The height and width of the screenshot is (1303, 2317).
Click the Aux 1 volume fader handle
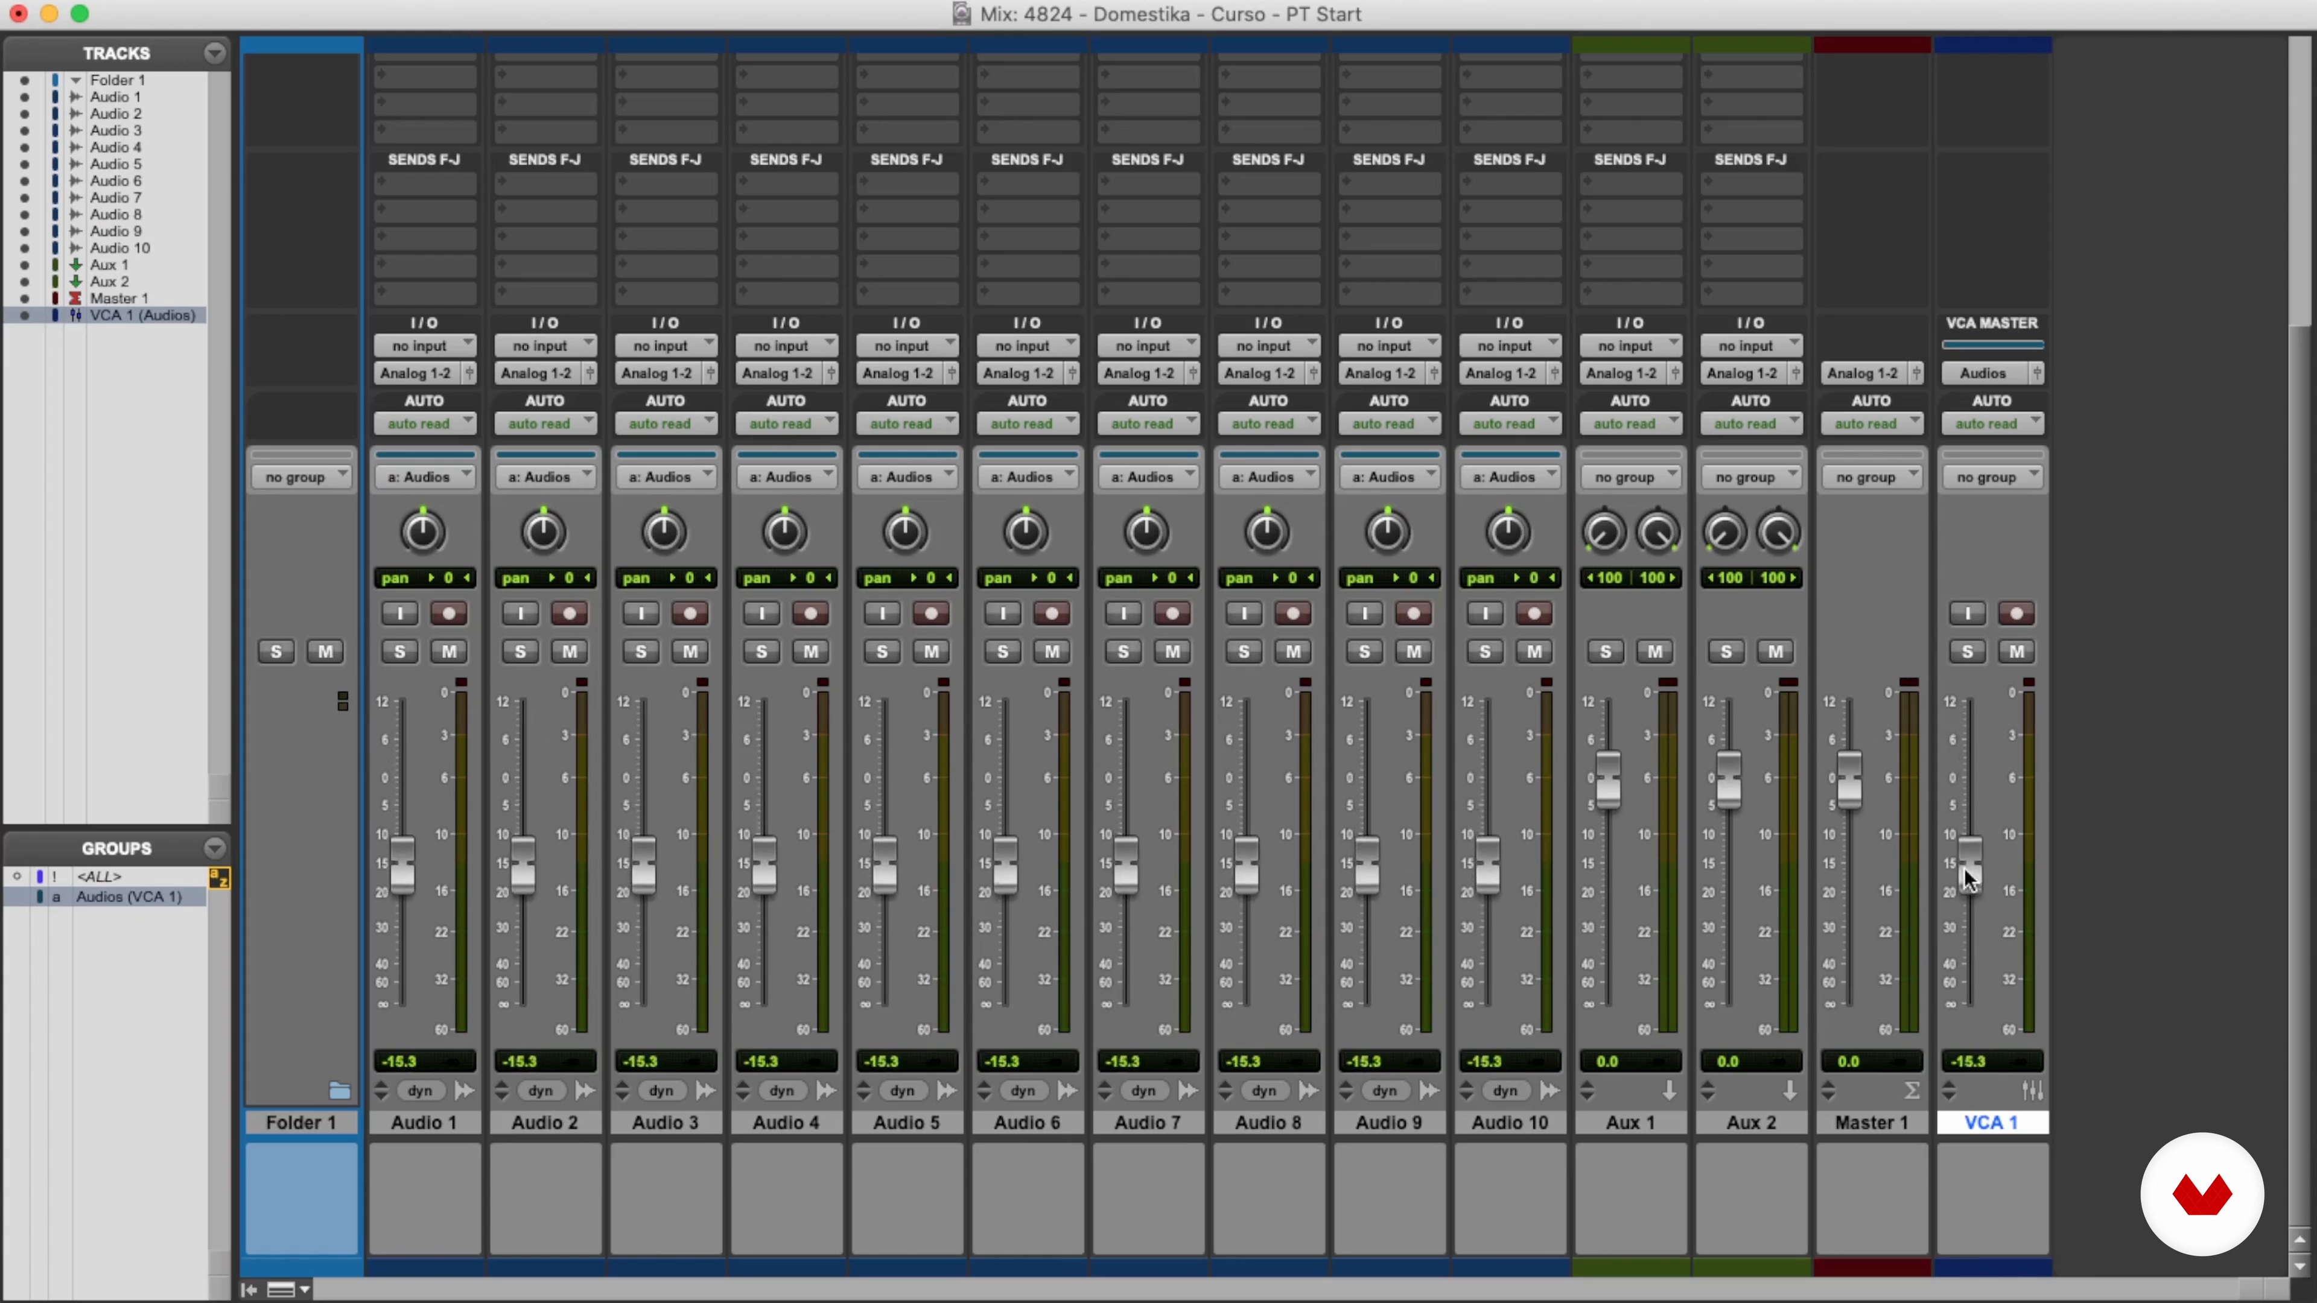[1608, 779]
